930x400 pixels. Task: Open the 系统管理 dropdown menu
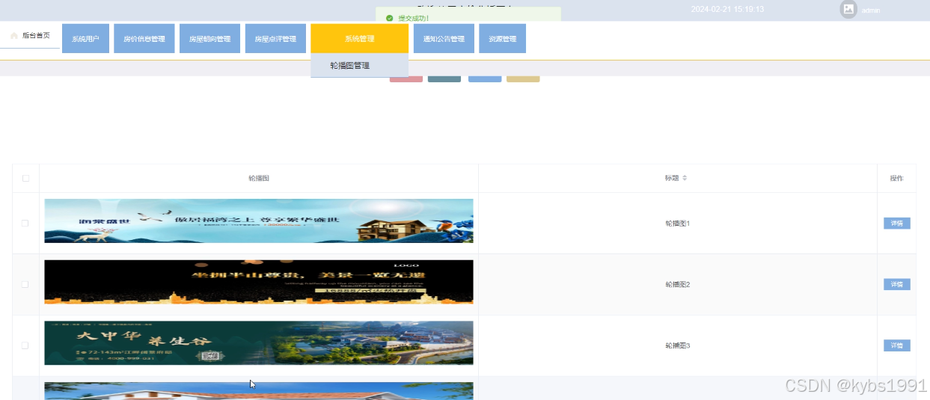pos(359,39)
